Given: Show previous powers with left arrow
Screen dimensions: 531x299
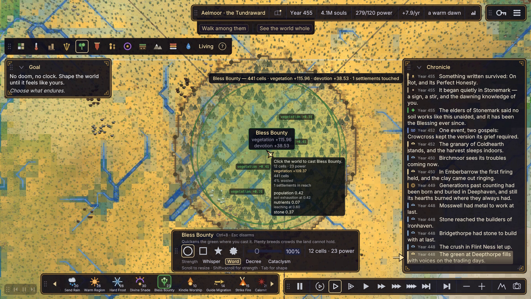Looking at the screenshot, I should coord(55,284).
